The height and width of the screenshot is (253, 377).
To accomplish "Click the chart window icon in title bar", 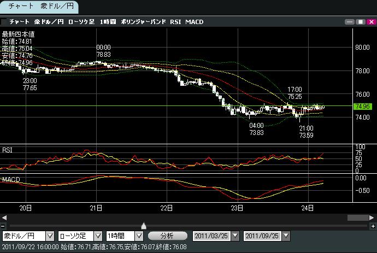I will coord(4,22).
